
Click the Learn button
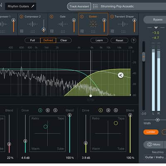(99, 40)
